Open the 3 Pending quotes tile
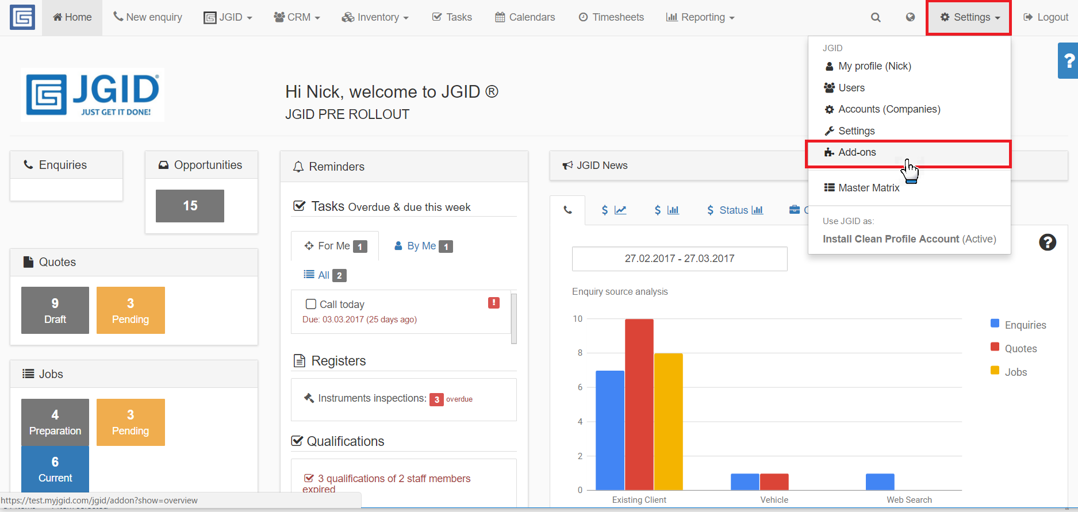This screenshot has height=512, width=1078. click(131, 310)
